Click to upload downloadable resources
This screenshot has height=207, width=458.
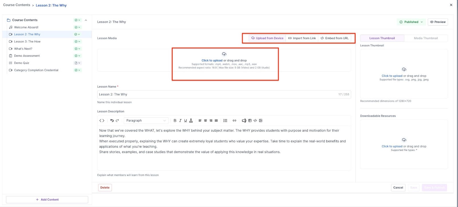click(x=392, y=146)
